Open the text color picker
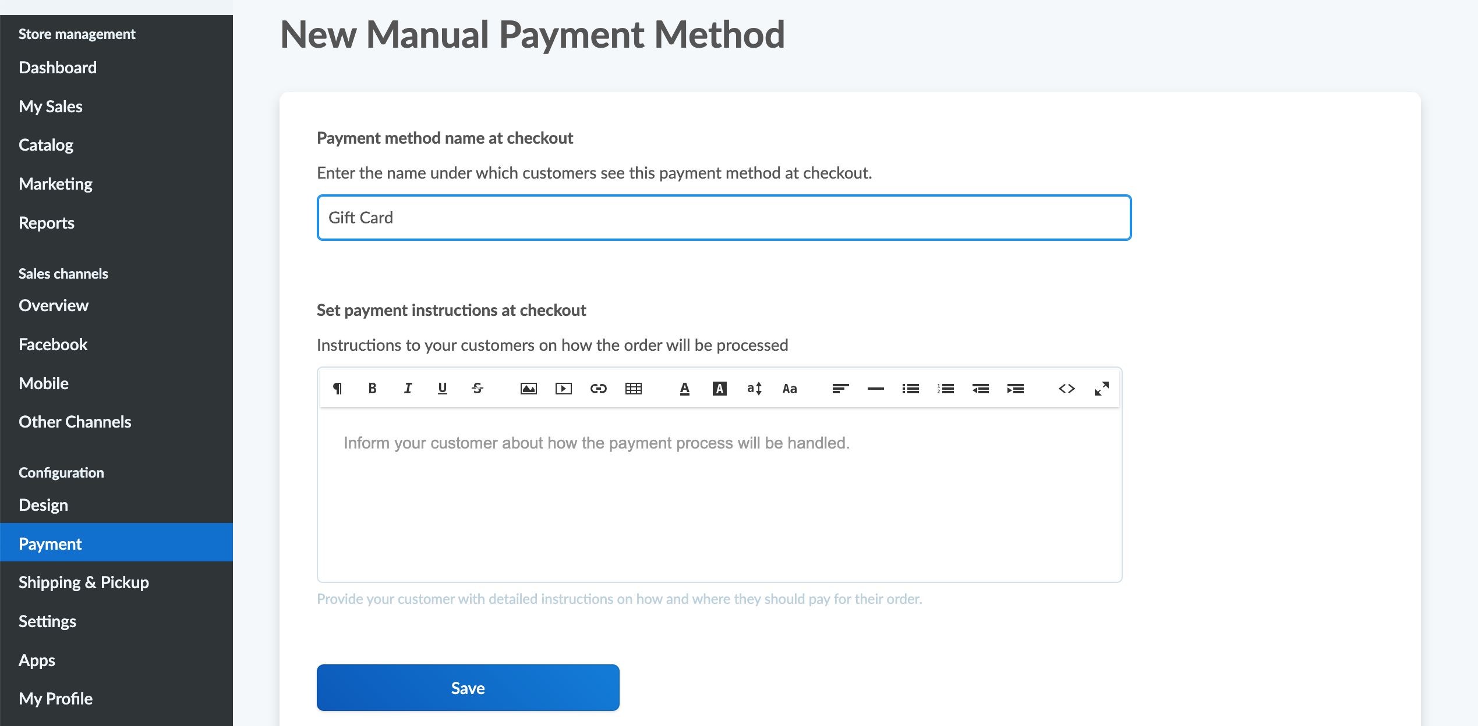This screenshot has height=726, width=1478. click(x=684, y=389)
